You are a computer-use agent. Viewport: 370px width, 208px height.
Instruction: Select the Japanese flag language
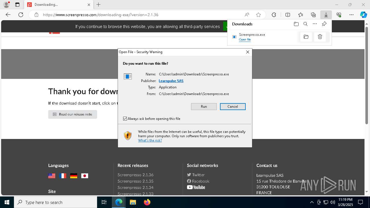coord(85,176)
